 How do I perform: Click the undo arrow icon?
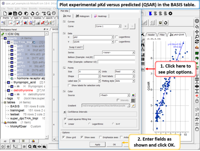[33, 14]
